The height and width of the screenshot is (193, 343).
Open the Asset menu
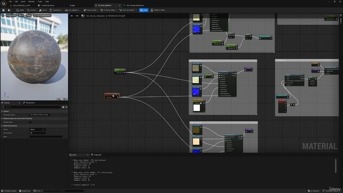pos(23,2)
